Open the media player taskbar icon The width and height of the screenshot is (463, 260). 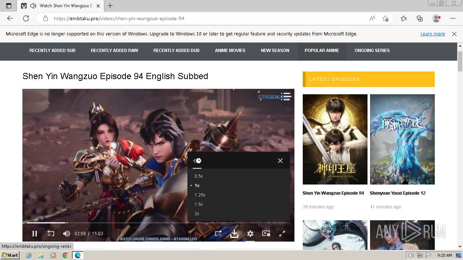coord(53,255)
